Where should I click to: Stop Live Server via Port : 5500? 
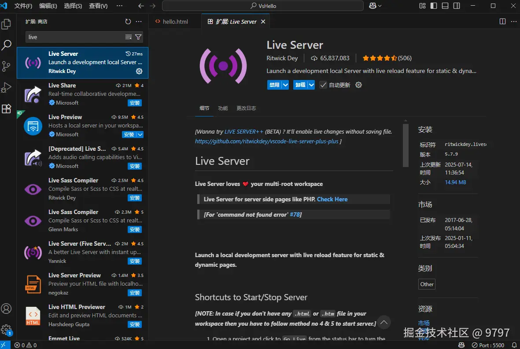pos(488,345)
